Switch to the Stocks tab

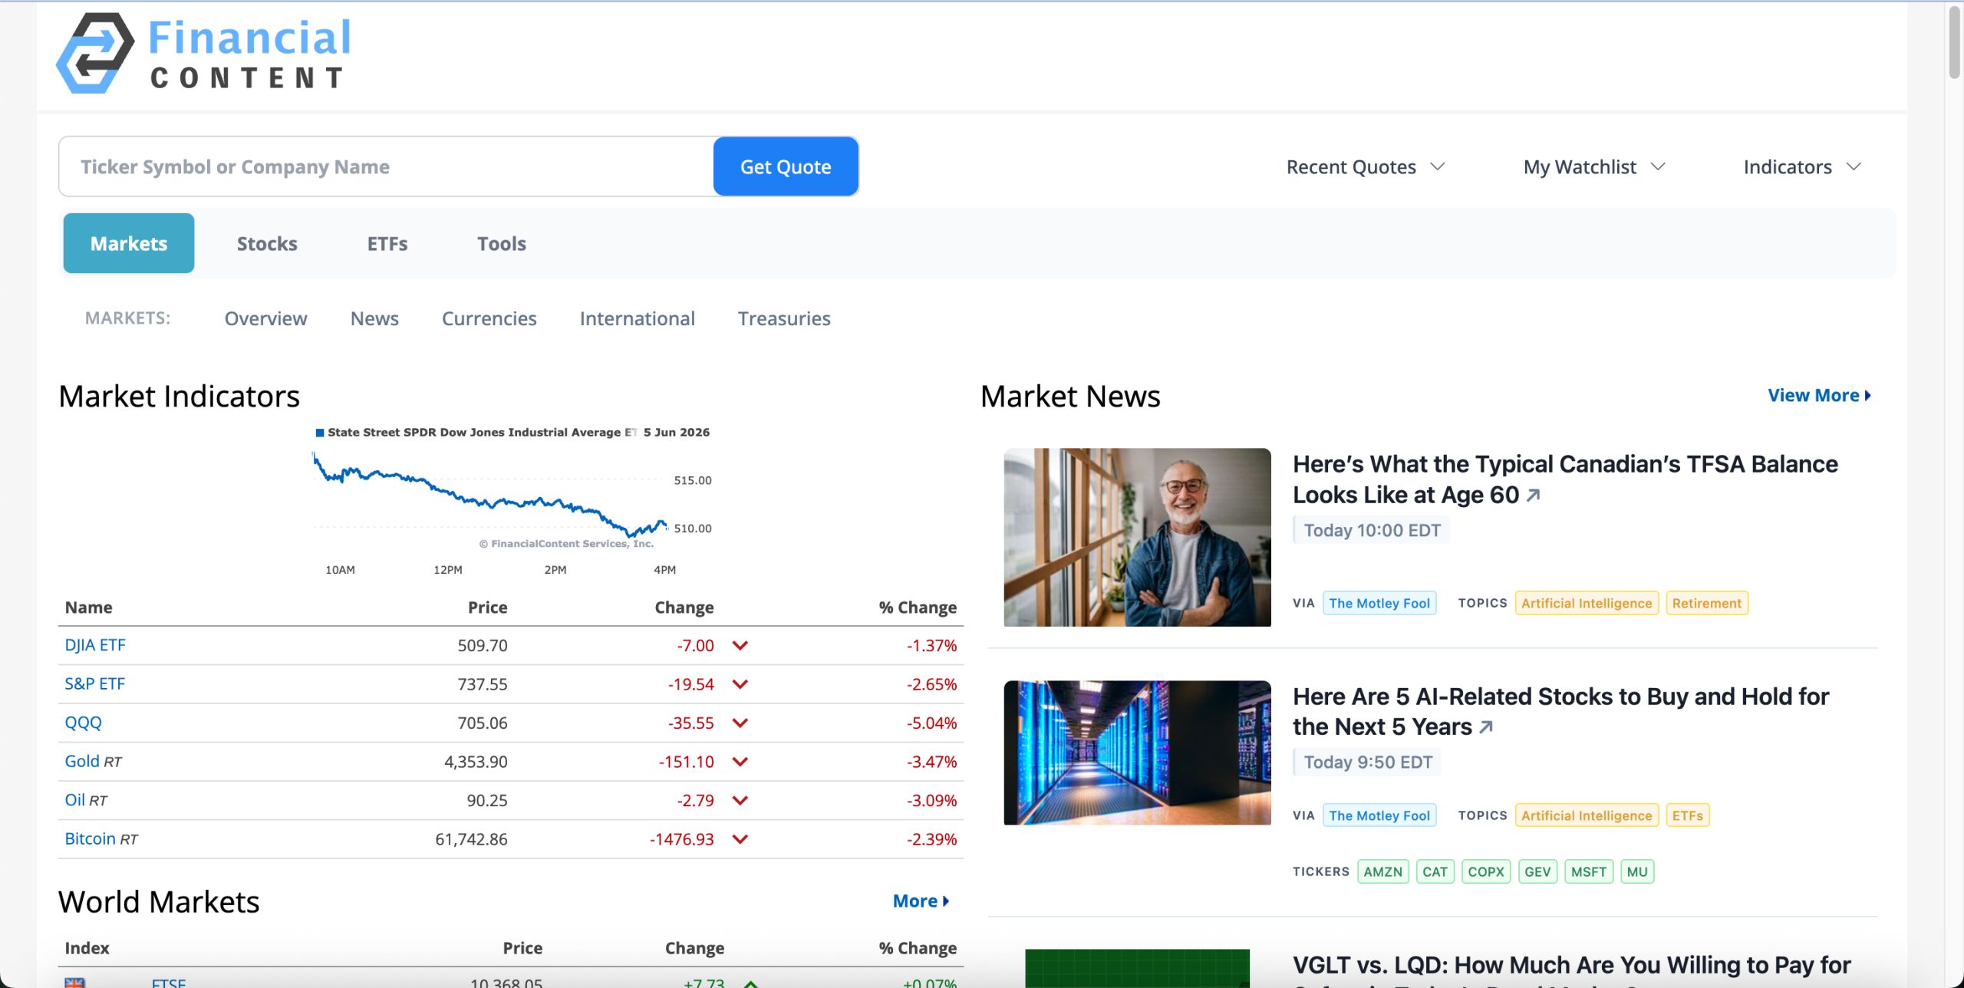[x=267, y=243]
